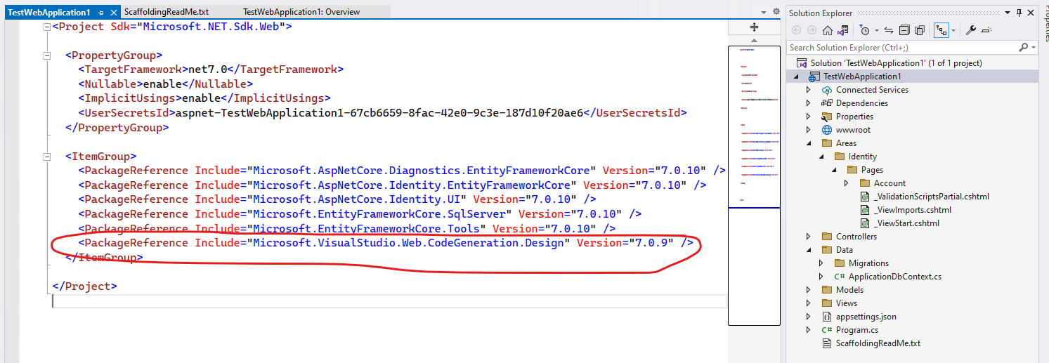Click the editor split-window handle icon
The image size is (1049, 363).
(755, 27)
